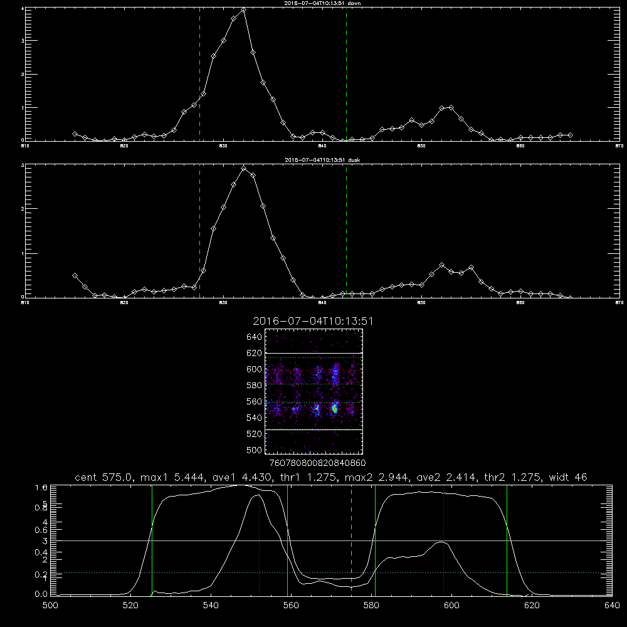Image resolution: width=627 pixels, height=627 pixels.
Task: Click the orange dashed center line at 575
Action: pos(352,540)
